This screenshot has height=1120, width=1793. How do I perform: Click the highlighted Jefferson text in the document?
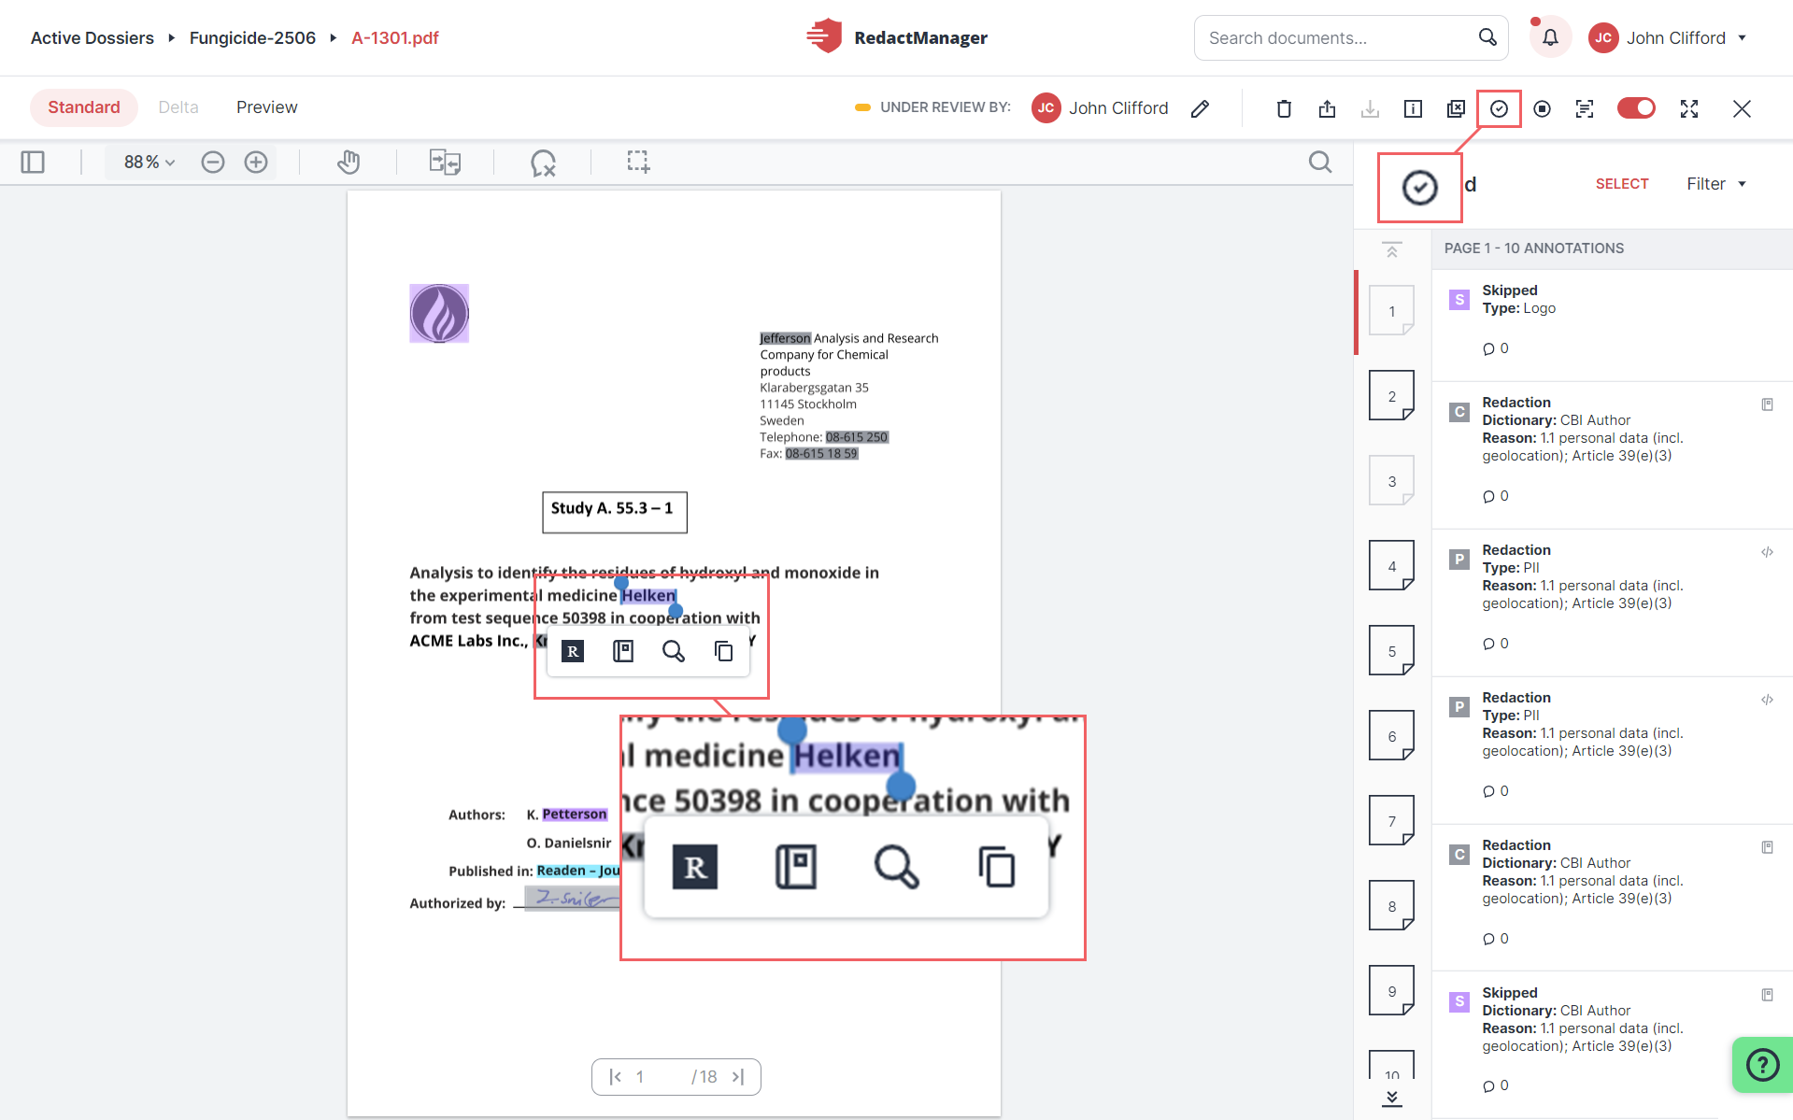tap(785, 338)
